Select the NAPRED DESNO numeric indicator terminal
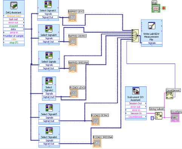Screen dimensions: 182x149 tap(73, 42)
